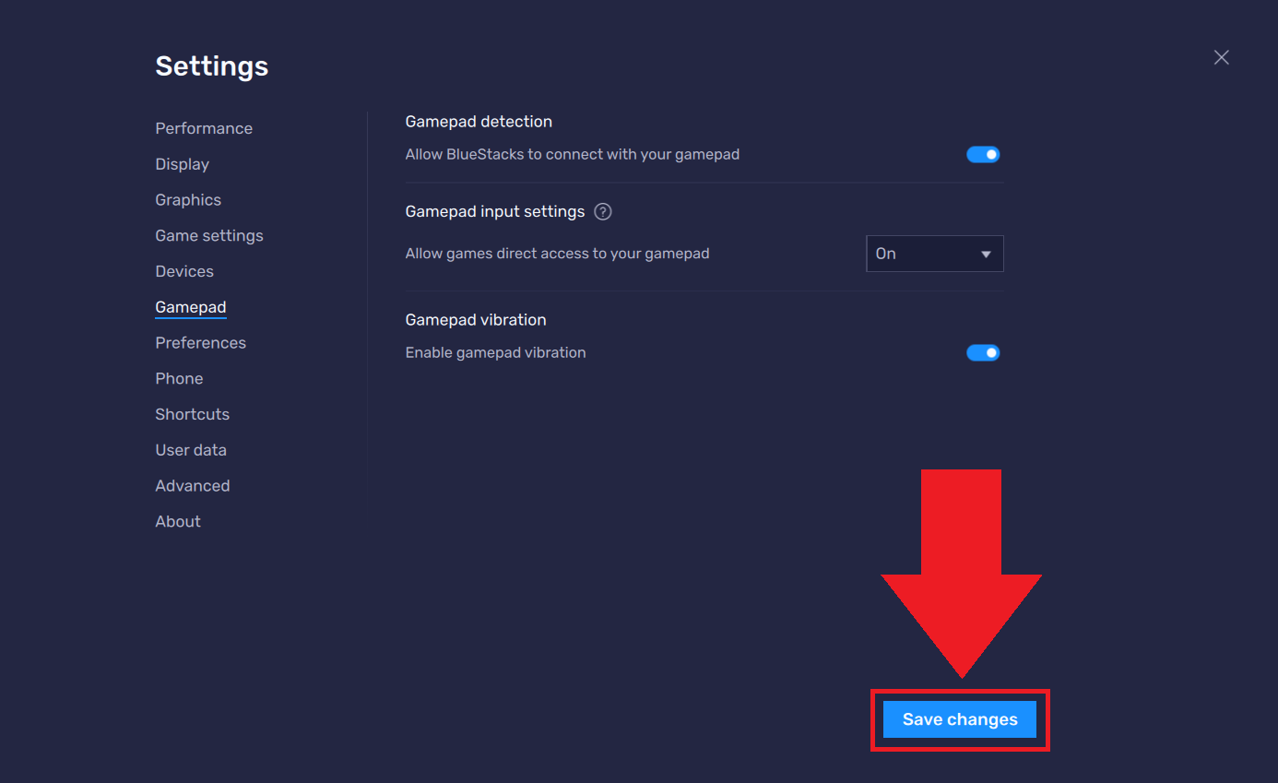
Task: Open the About section
Action: point(178,521)
